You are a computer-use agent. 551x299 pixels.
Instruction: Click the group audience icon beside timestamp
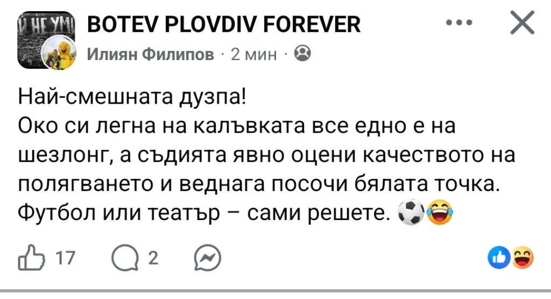tap(302, 53)
